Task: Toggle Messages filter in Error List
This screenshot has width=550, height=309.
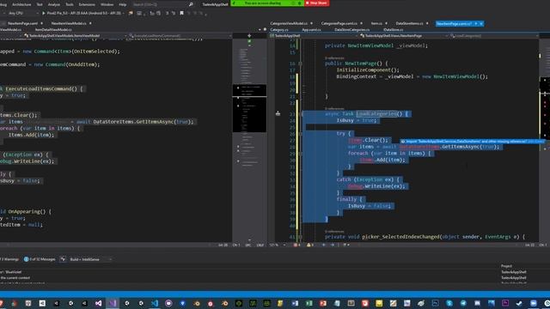Action: (x=40, y=259)
